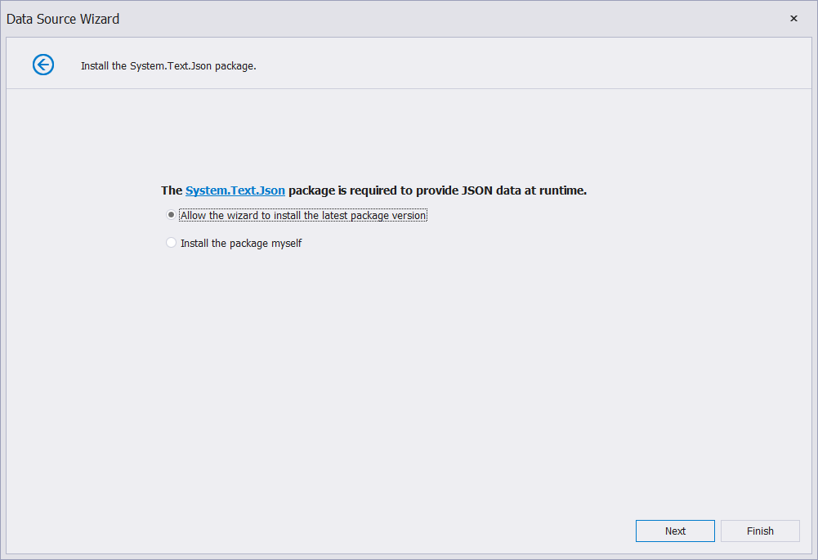Select Allow the wizard to install latest version
The image size is (818, 560).
coord(297,215)
